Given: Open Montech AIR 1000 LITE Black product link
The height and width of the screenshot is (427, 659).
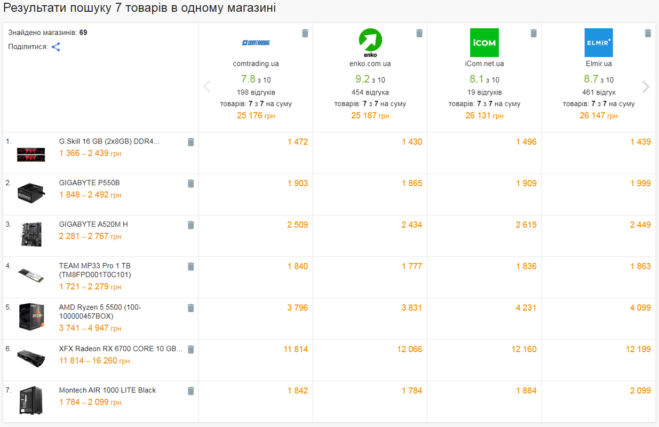Looking at the screenshot, I should tap(107, 391).
